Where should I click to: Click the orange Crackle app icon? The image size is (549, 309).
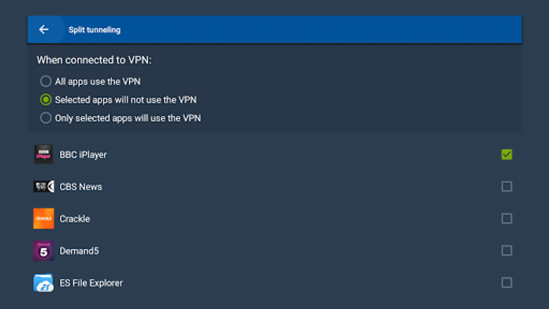[44, 218]
